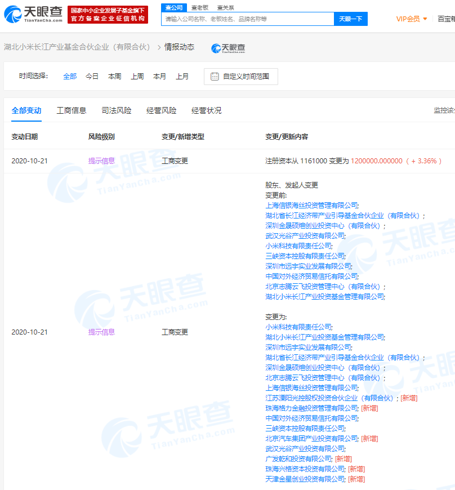Screen dimensions: 455x490
Task: Select the 查老板 search tab
Action: (200, 7)
